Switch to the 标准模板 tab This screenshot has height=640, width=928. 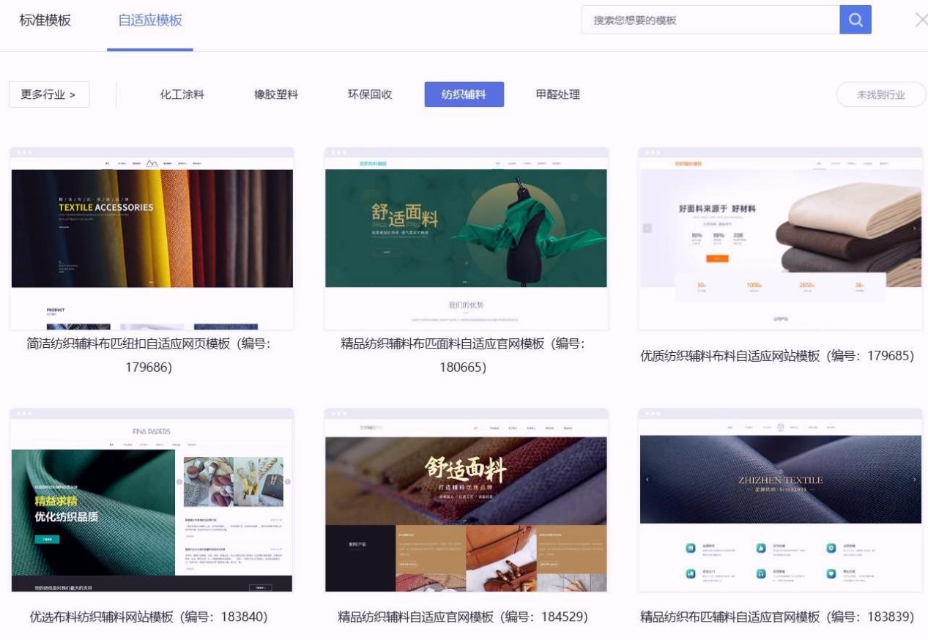click(x=45, y=21)
